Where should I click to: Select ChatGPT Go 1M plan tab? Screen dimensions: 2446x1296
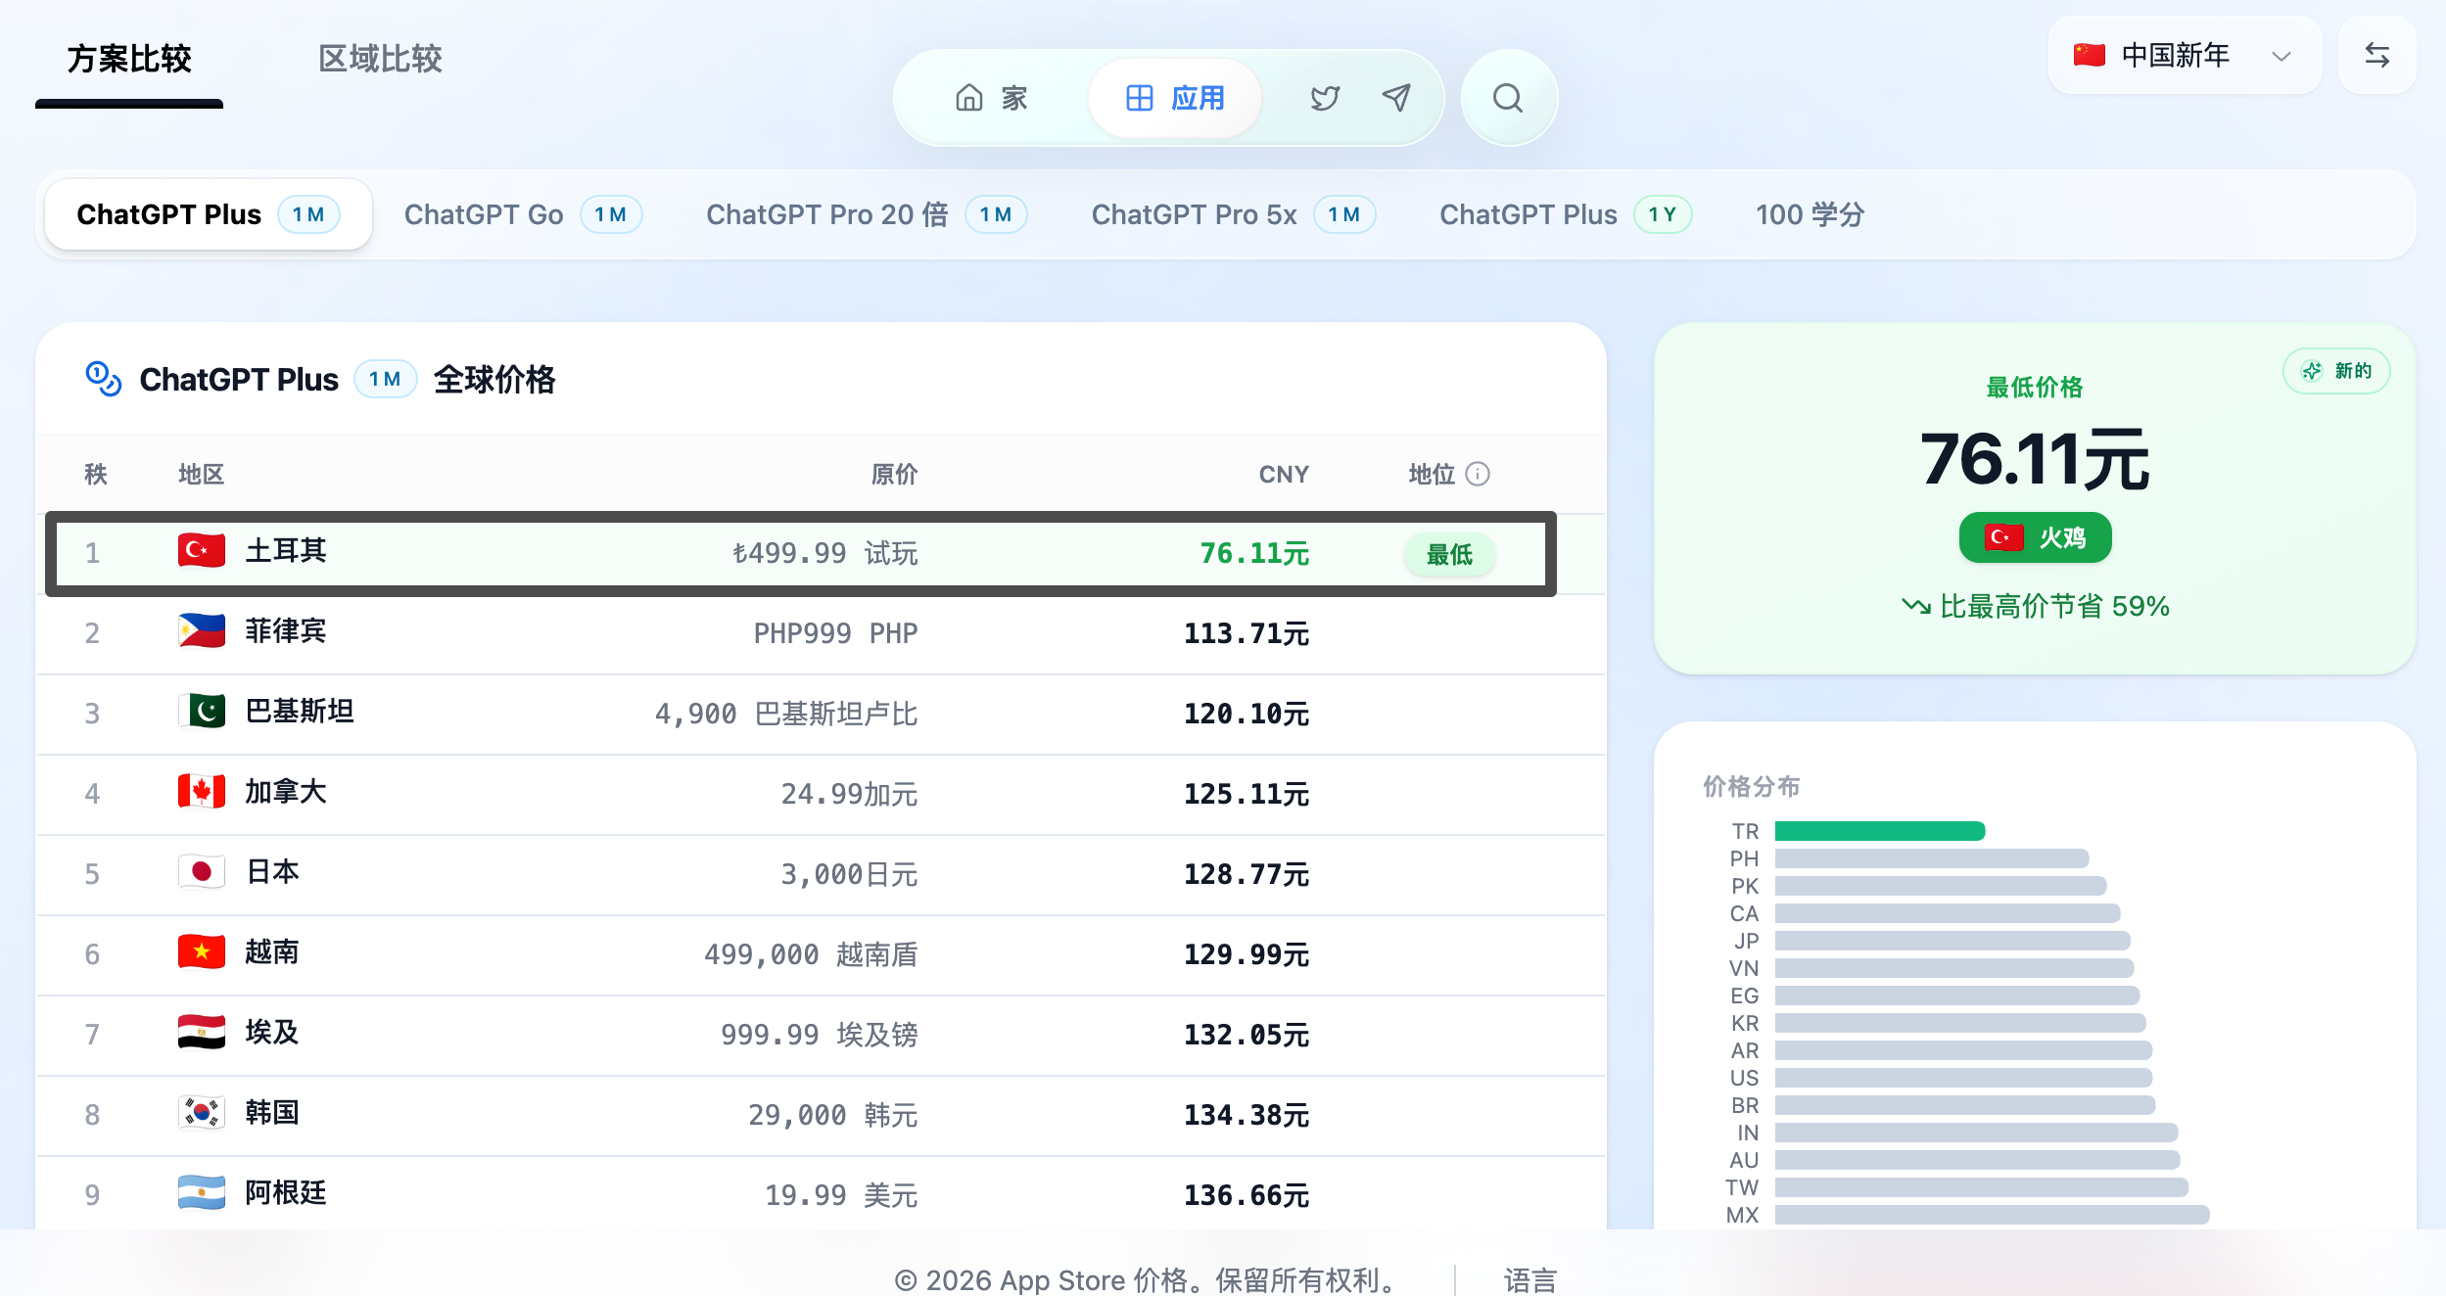[523, 214]
